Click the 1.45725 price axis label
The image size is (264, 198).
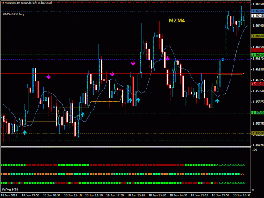[x=258, y=124]
